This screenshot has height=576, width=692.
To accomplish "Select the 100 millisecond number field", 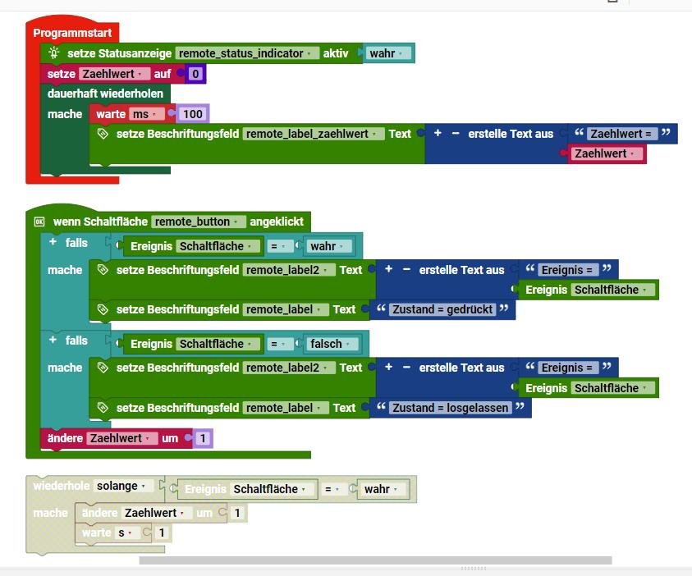I will pos(193,114).
